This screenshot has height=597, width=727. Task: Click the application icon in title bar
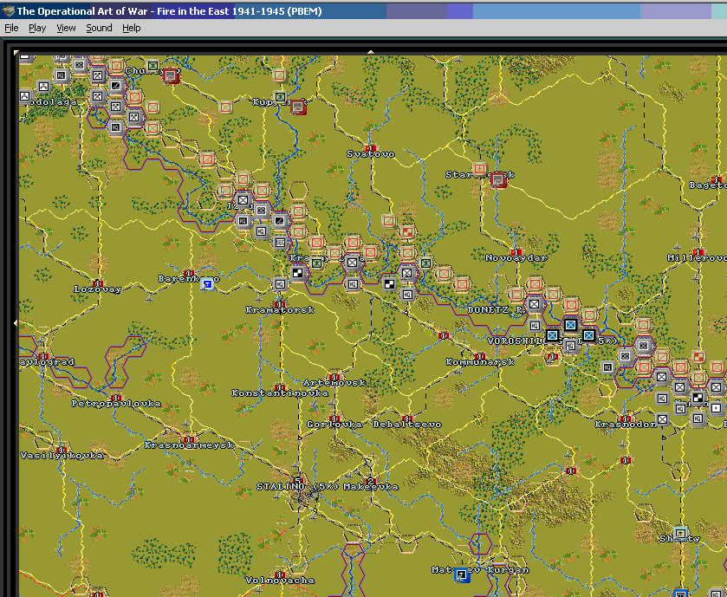(8, 10)
